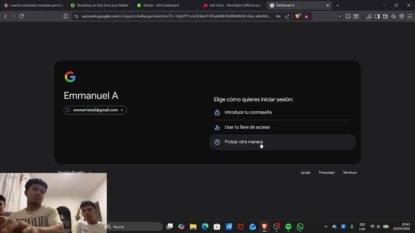Screen dimensions: 415x233
Task: Open saved passwords key icon
Action: (x=279, y=16)
